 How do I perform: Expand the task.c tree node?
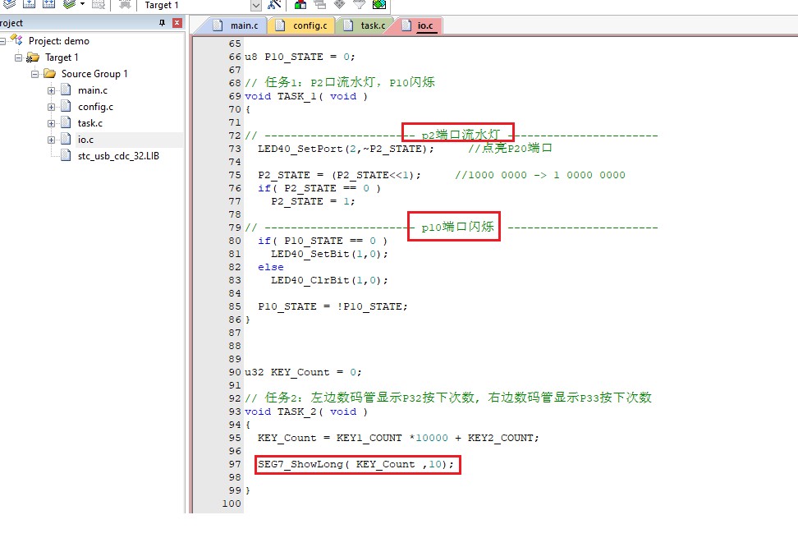pos(51,124)
